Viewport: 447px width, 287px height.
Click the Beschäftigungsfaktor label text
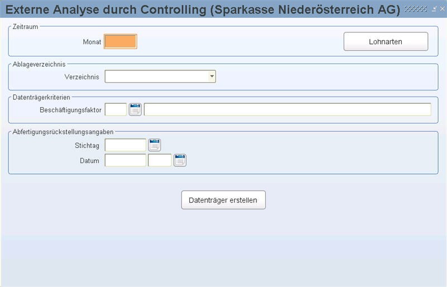click(x=70, y=110)
